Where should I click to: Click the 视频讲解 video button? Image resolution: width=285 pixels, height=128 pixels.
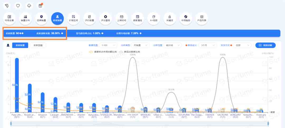[265, 45]
